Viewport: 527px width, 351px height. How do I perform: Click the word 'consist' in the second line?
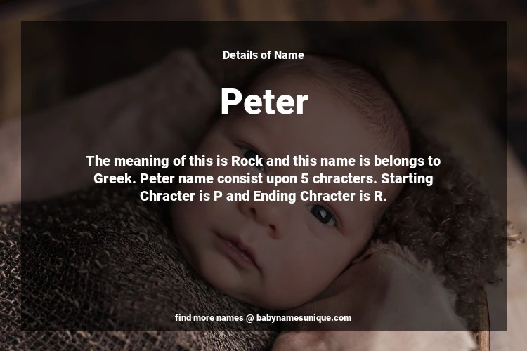coord(240,179)
